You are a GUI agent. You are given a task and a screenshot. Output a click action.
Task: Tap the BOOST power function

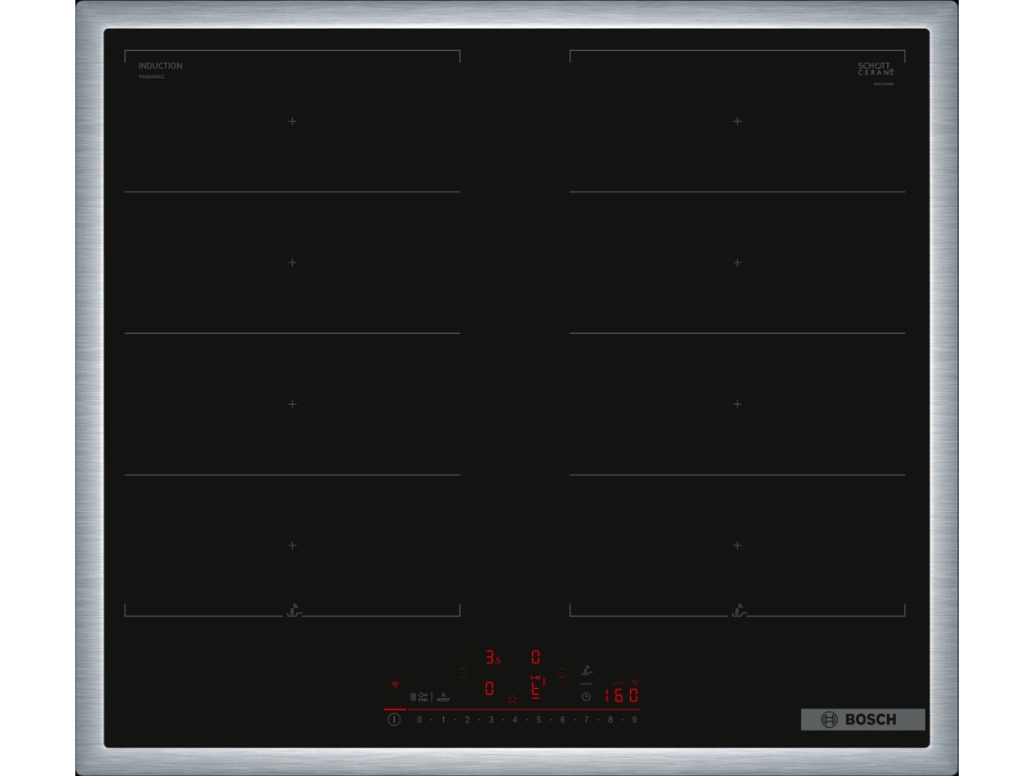pyautogui.click(x=443, y=697)
